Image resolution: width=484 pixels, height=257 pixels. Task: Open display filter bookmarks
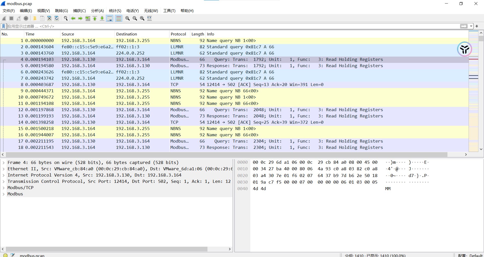coord(4,26)
